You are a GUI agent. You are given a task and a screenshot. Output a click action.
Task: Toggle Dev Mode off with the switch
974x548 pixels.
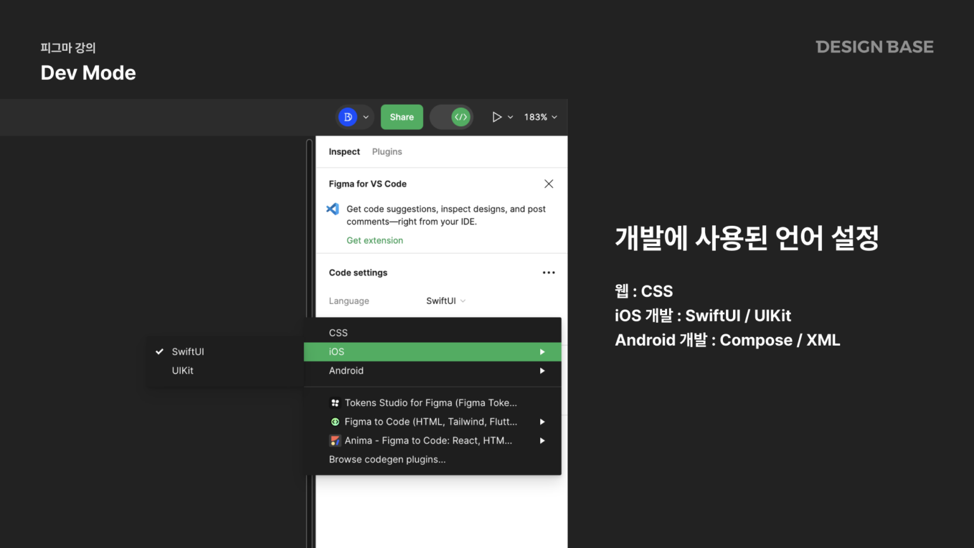tap(451, 117)
